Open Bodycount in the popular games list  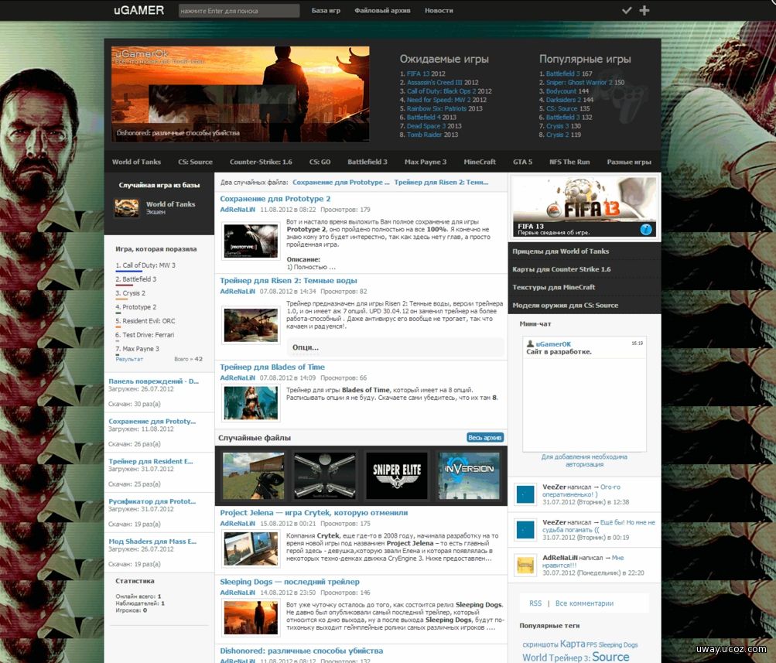point(561,91)
